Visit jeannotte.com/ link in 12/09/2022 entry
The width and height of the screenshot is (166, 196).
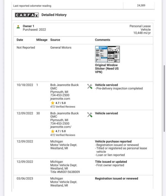(x=61, y=127)
